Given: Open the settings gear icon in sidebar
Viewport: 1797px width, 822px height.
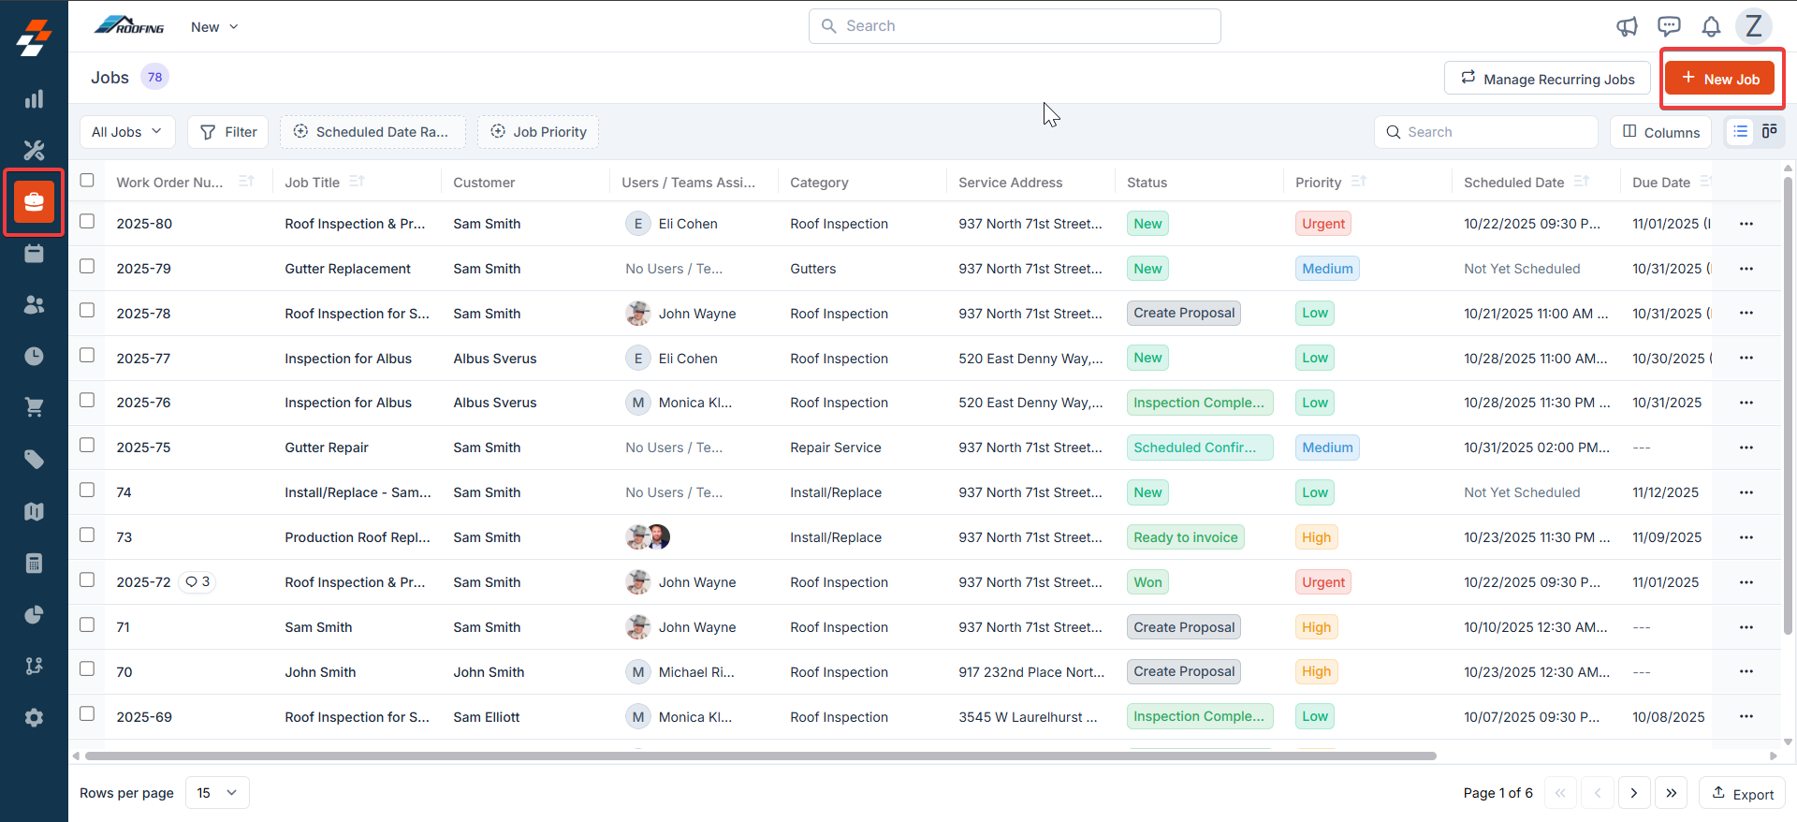Looking at the screenshot, I should [34, 718].
